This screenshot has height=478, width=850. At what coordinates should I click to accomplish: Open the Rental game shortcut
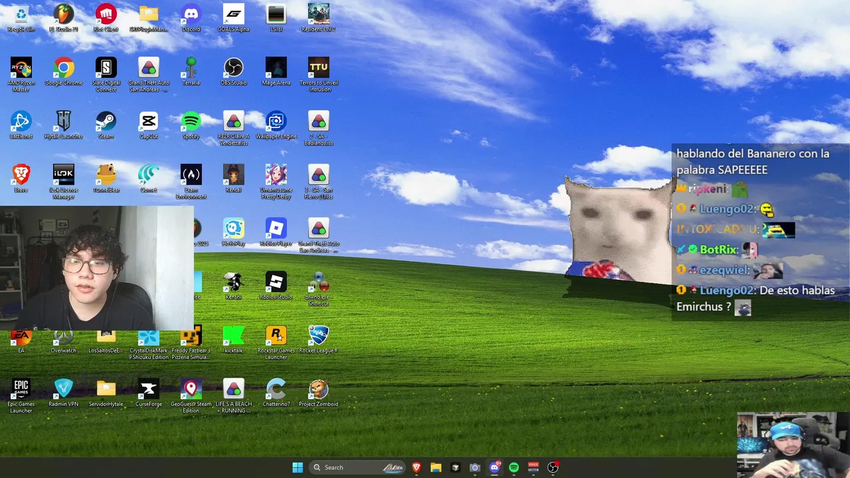click(x=234, y=179)
